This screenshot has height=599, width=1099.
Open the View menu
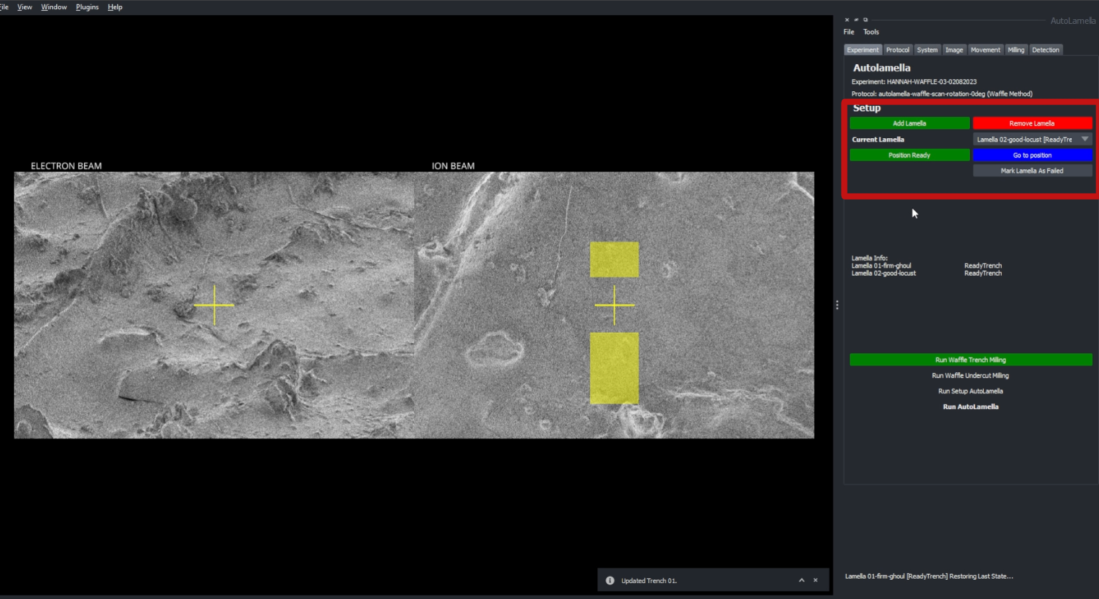tap(24, 7)
